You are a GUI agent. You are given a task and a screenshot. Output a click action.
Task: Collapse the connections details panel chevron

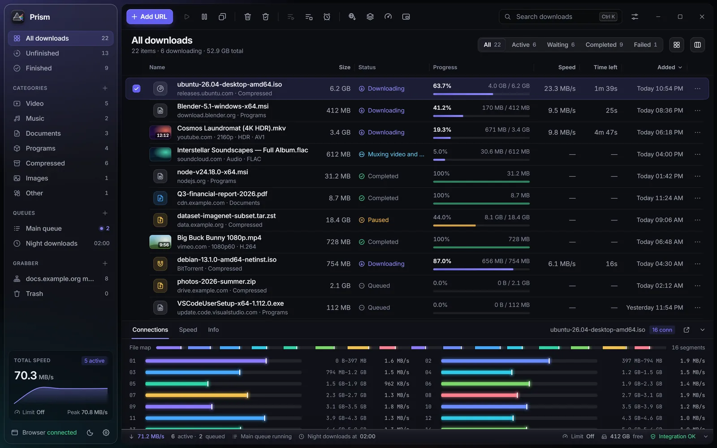[x=703, y=330]
